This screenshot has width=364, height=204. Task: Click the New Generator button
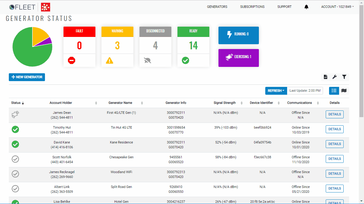pos(27,77)
